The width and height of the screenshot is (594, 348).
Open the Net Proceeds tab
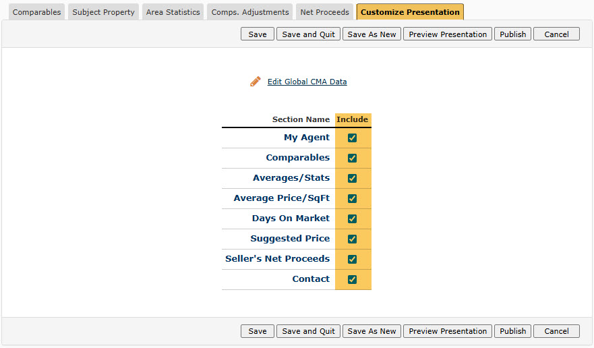pos(325,12)
